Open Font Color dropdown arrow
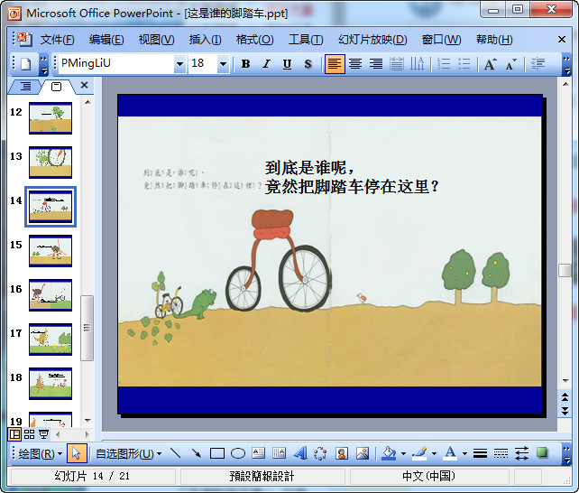The height and width of the screenshot is (493, 579). pyautogui.click(x=464, y=454)
